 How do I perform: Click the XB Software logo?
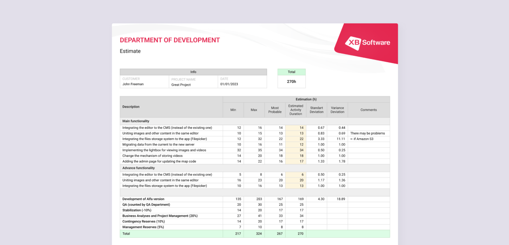click(367, 42)
